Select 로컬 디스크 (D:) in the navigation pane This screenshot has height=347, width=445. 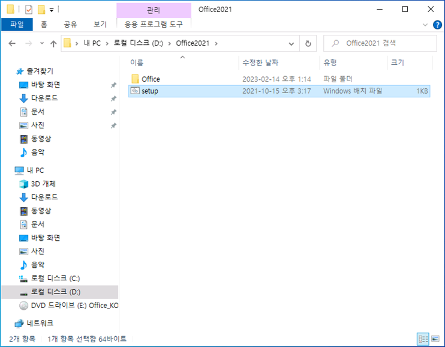(60, 292)
